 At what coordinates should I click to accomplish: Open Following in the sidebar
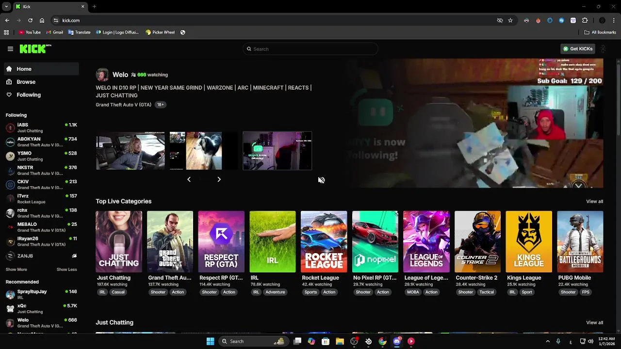(x=41, y=95)
